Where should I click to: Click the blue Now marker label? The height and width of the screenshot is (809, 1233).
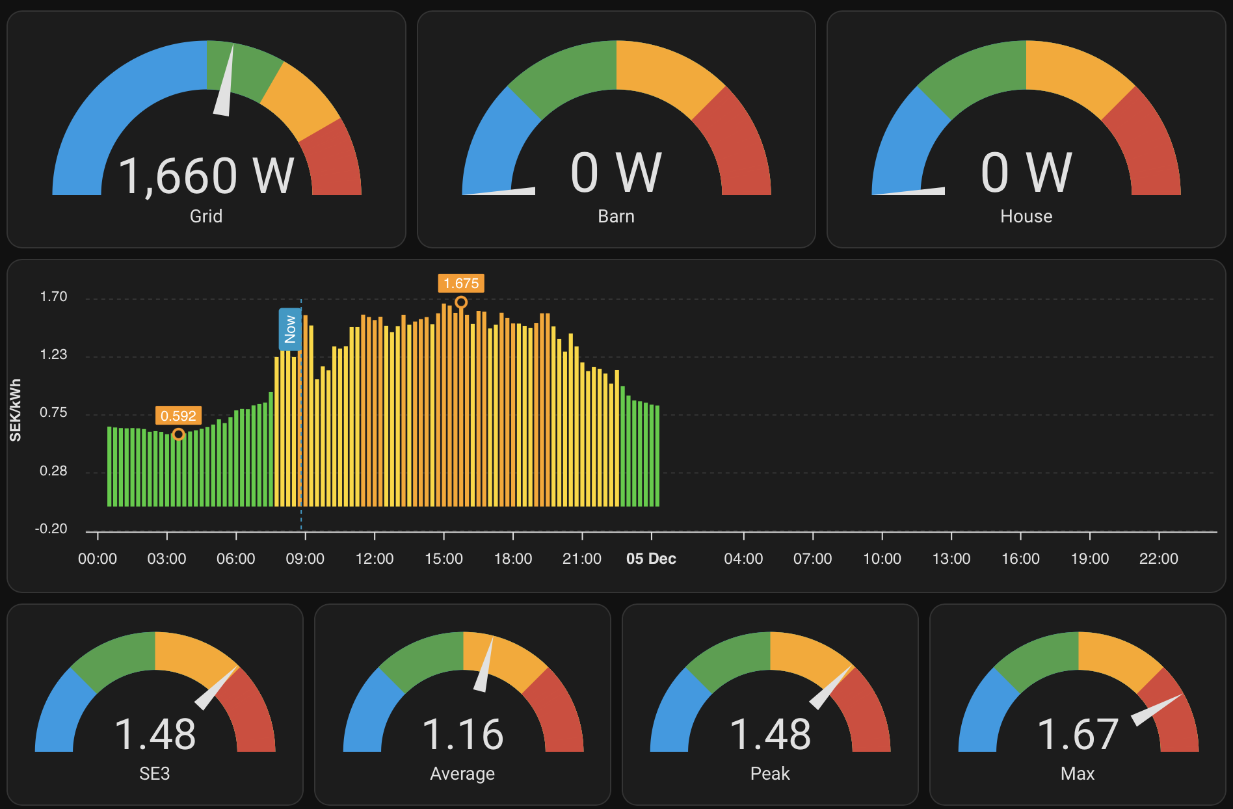tap(290, 329)
